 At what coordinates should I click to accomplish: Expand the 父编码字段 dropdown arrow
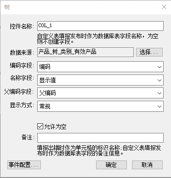coord(160,93)
